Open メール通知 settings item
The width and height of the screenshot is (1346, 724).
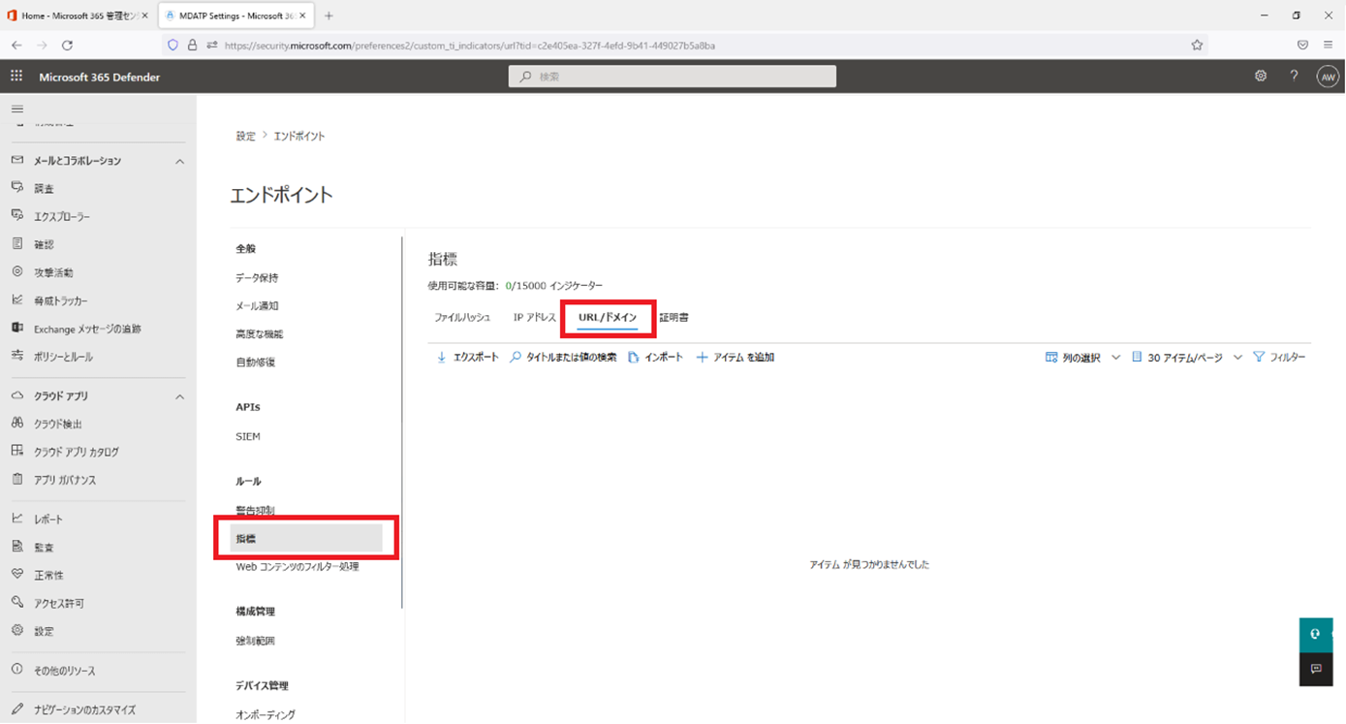click(x=257, y=306)
